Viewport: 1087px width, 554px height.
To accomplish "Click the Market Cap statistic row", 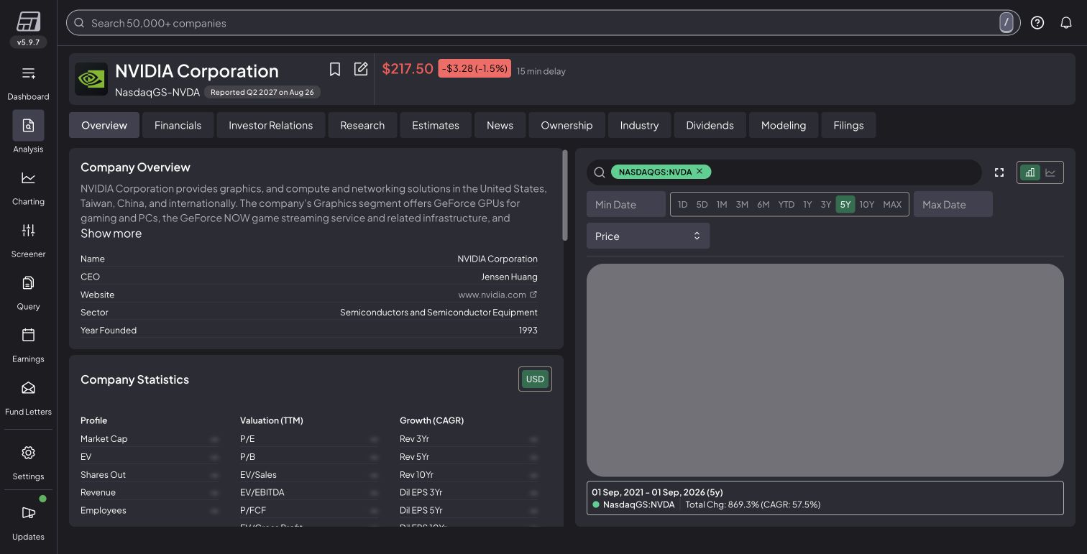I will [150, 438].
